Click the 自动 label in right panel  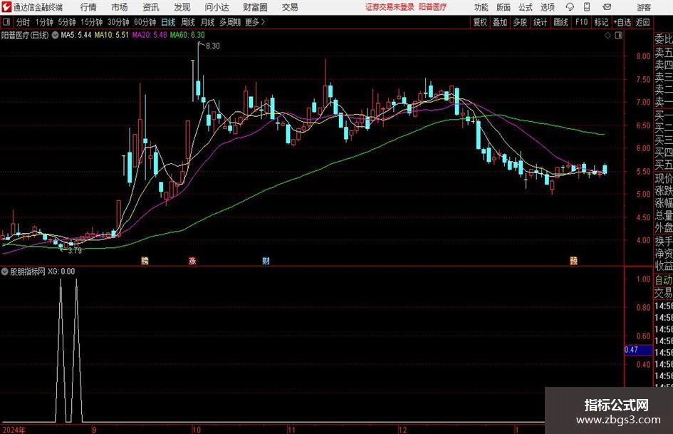pyautogui.click(x=664, y=280)
